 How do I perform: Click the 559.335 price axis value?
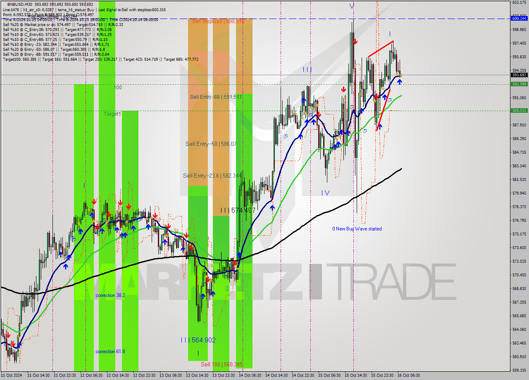(519, 370)
